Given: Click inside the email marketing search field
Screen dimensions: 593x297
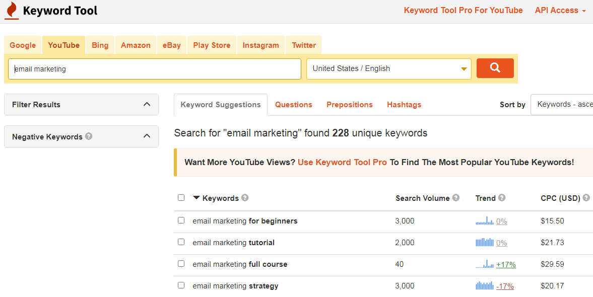Looking at the screenshot, I should [x=151, y=68].
